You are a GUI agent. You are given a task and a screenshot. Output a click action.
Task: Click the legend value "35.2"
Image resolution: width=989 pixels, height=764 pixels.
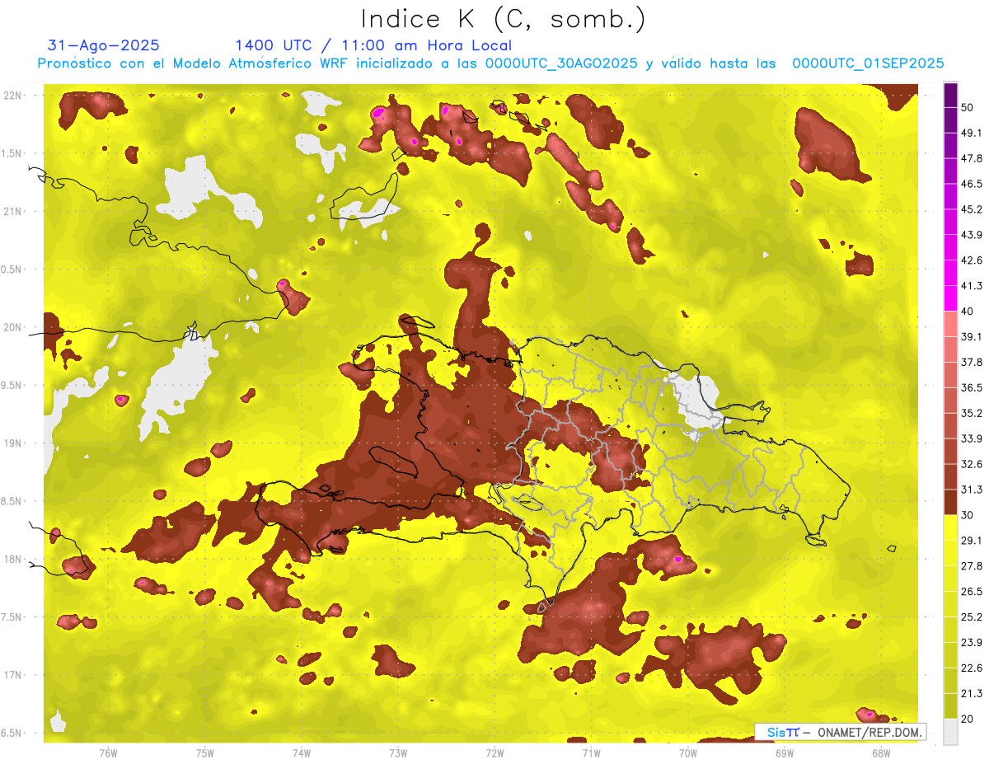(x=972, y=413)
